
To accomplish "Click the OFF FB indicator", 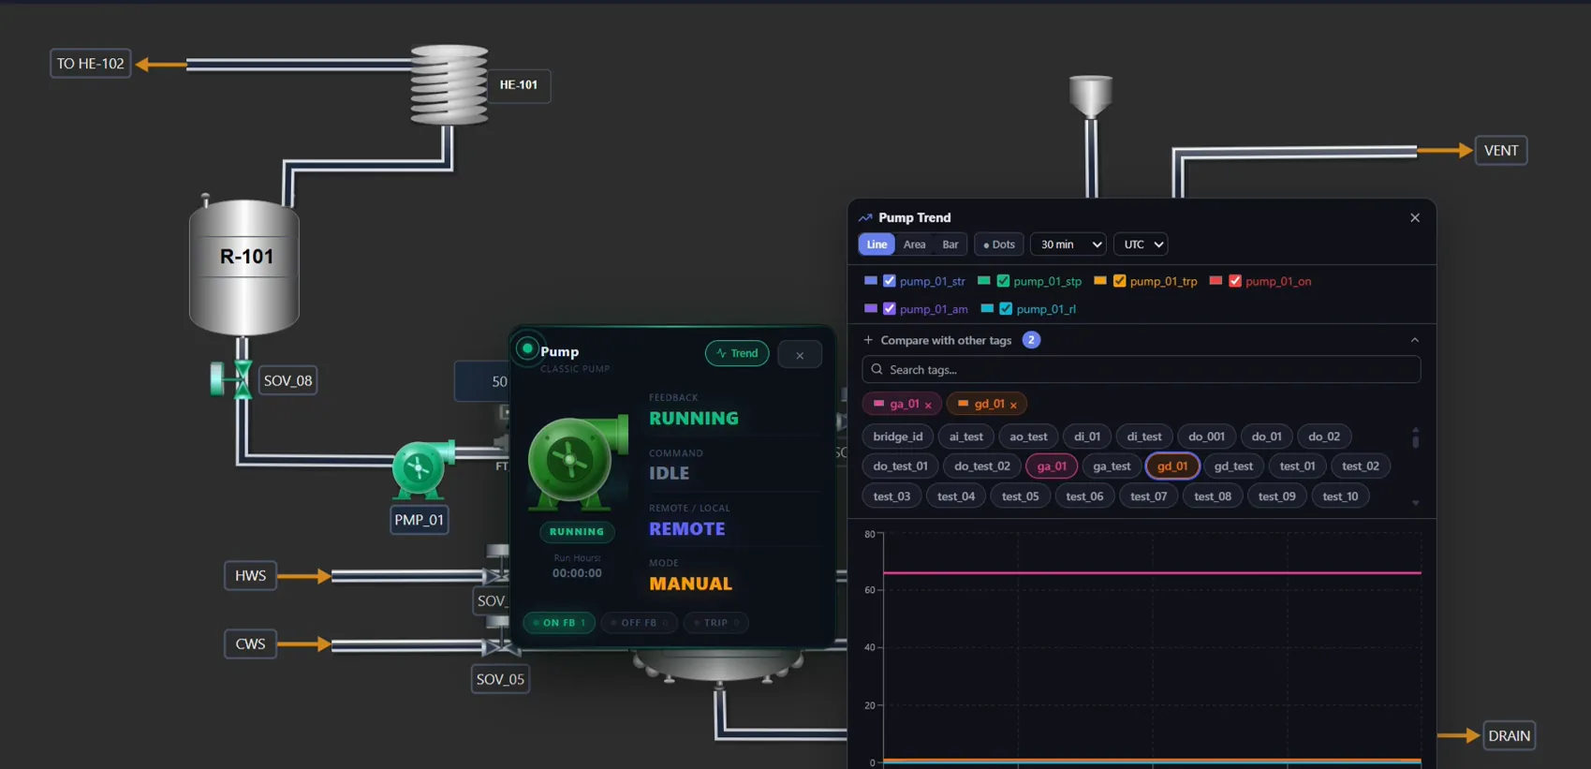I will 640,623.
